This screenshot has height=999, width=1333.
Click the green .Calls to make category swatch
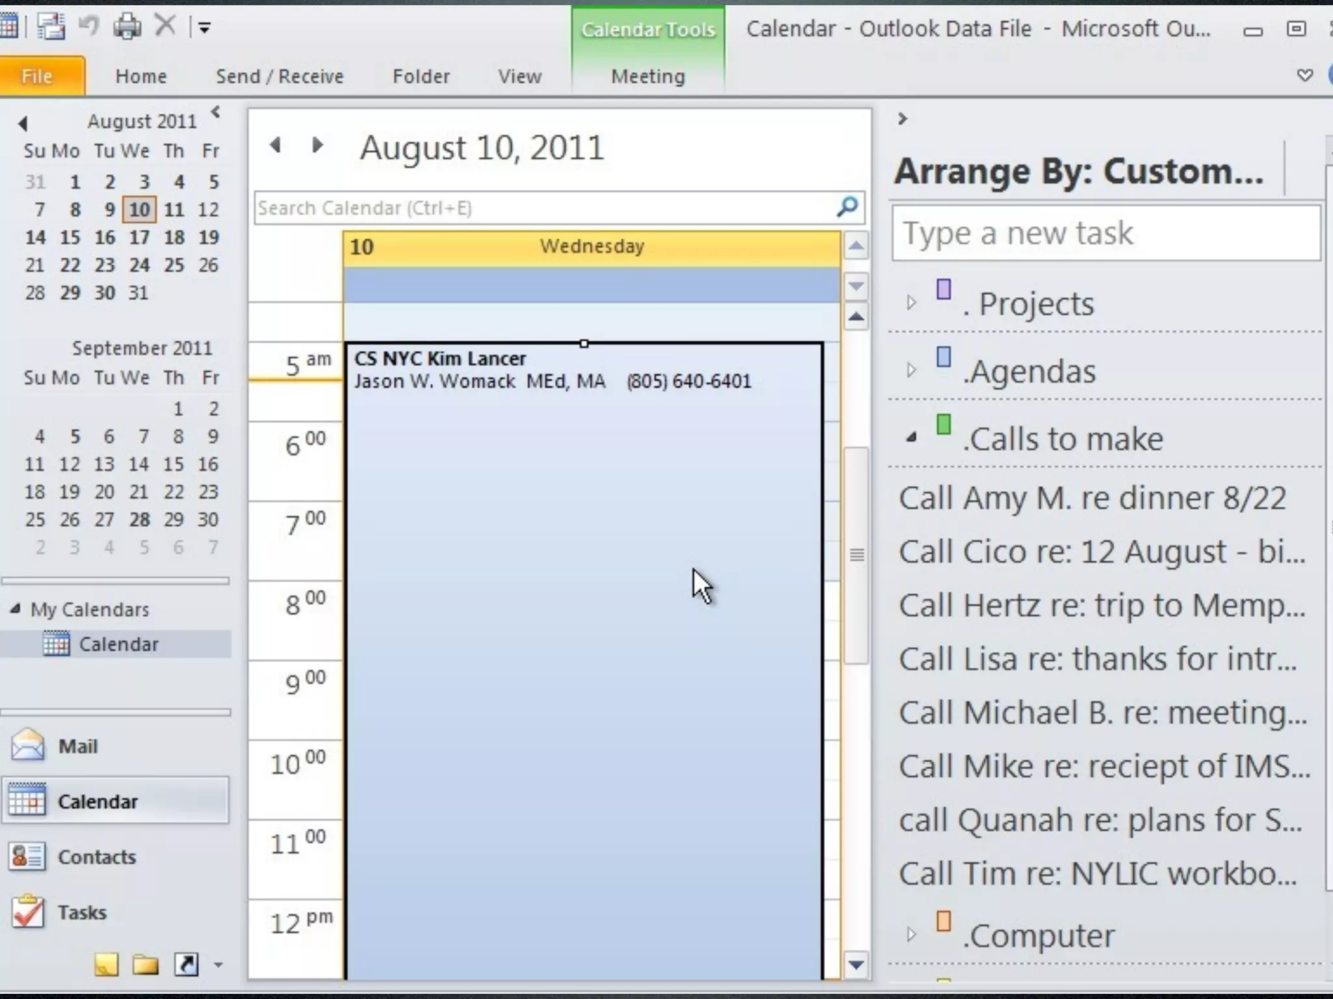943,425
